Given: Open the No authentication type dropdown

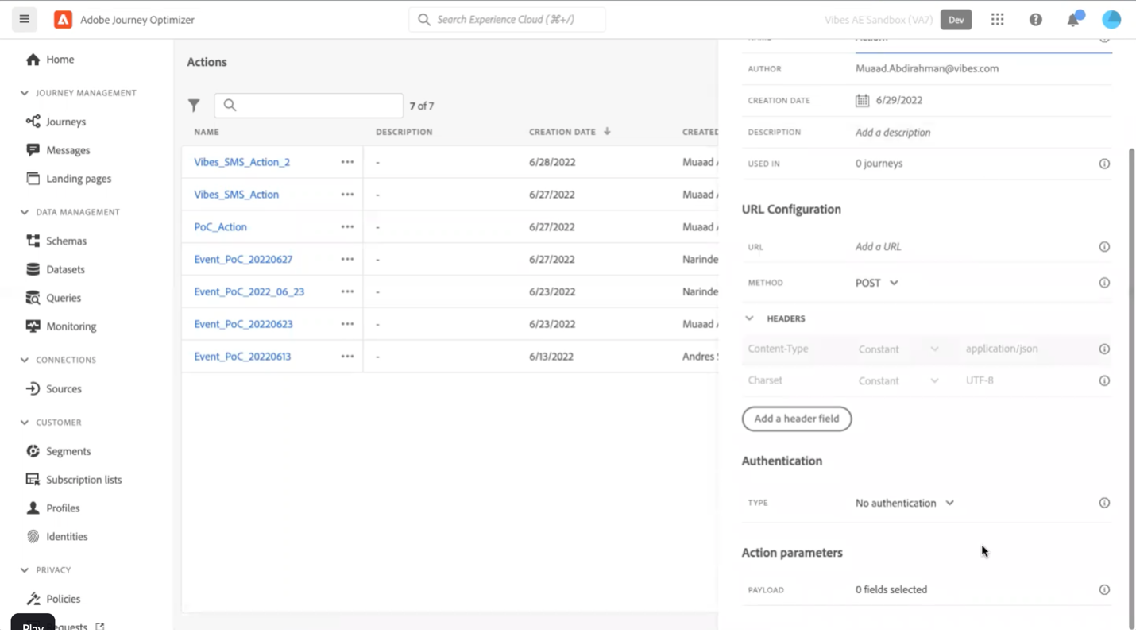Looking at the screenshot, I should point(905,503).
